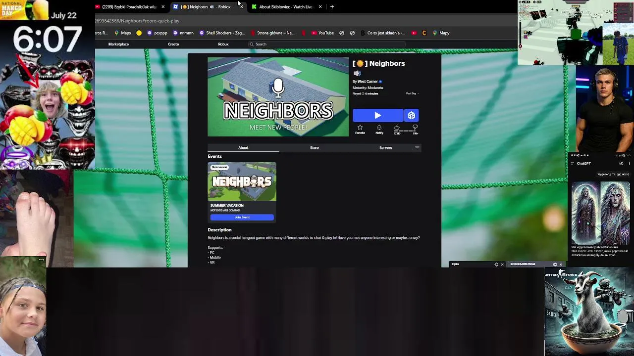
Task: Switch to the Szybki Poradnik YouTube tab
Action: (130, 7)
